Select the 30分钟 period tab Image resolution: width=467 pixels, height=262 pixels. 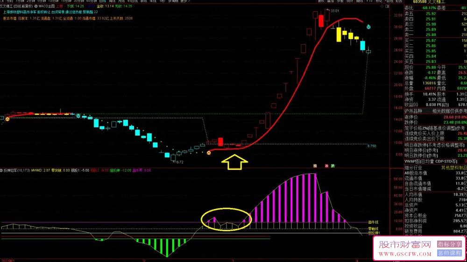pos(79,1)
